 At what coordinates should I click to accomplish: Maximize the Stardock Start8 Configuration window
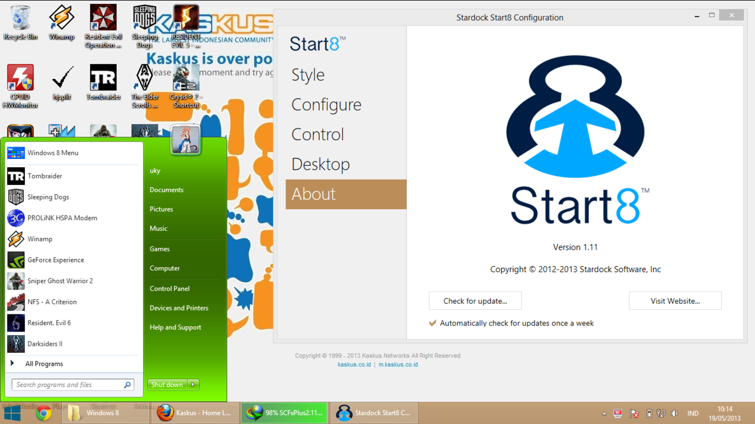pos(712,15)
